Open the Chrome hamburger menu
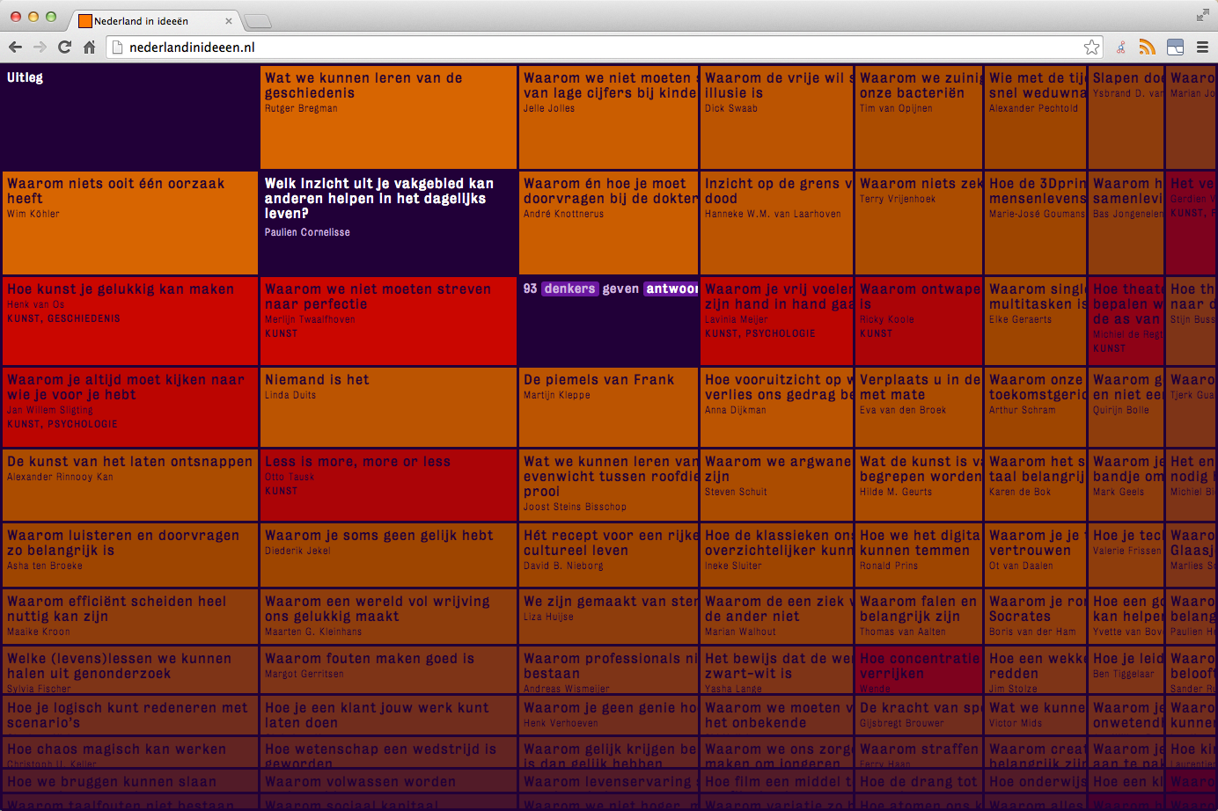The image size is (1218, 811). [x=1202, y=47]
